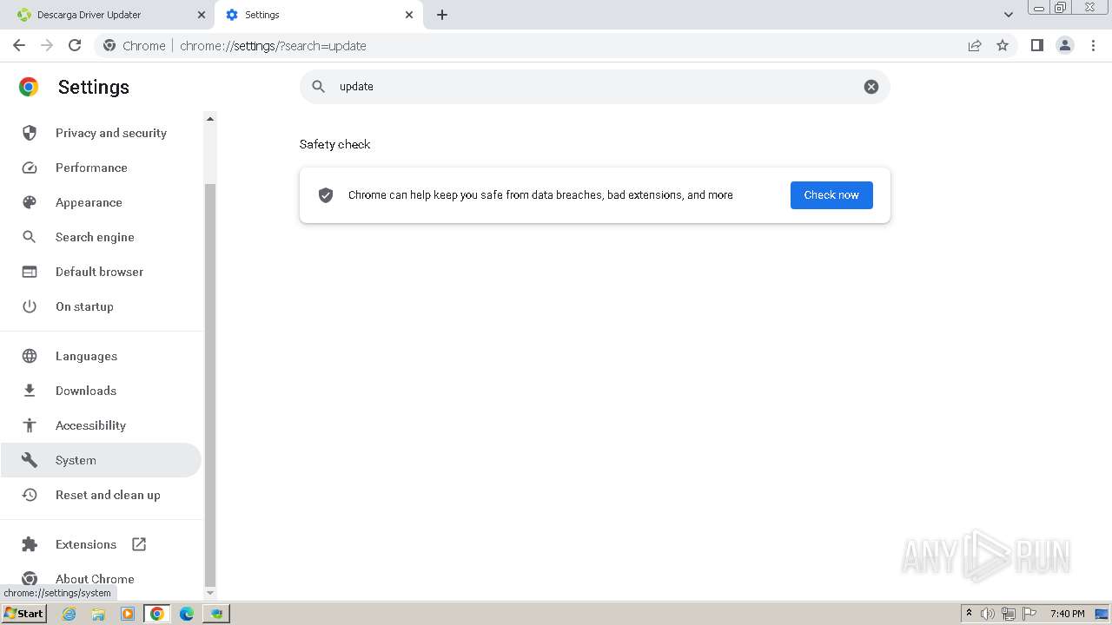
Task: Open the tab search dropdown arrow
Action: click(x=1009, y=15)
